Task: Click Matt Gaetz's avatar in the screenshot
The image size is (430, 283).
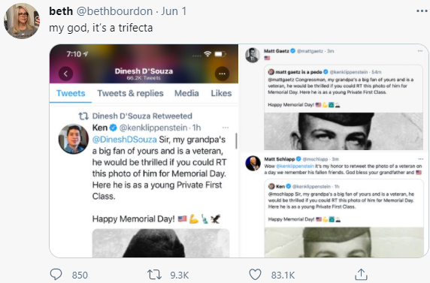Action: pyautogui.click(x=252, y=55)
